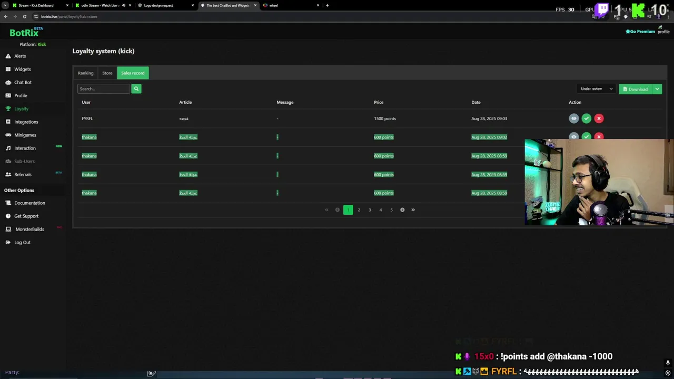Click the Interaction music note icon
674x379 pixels.
(8, 148)
